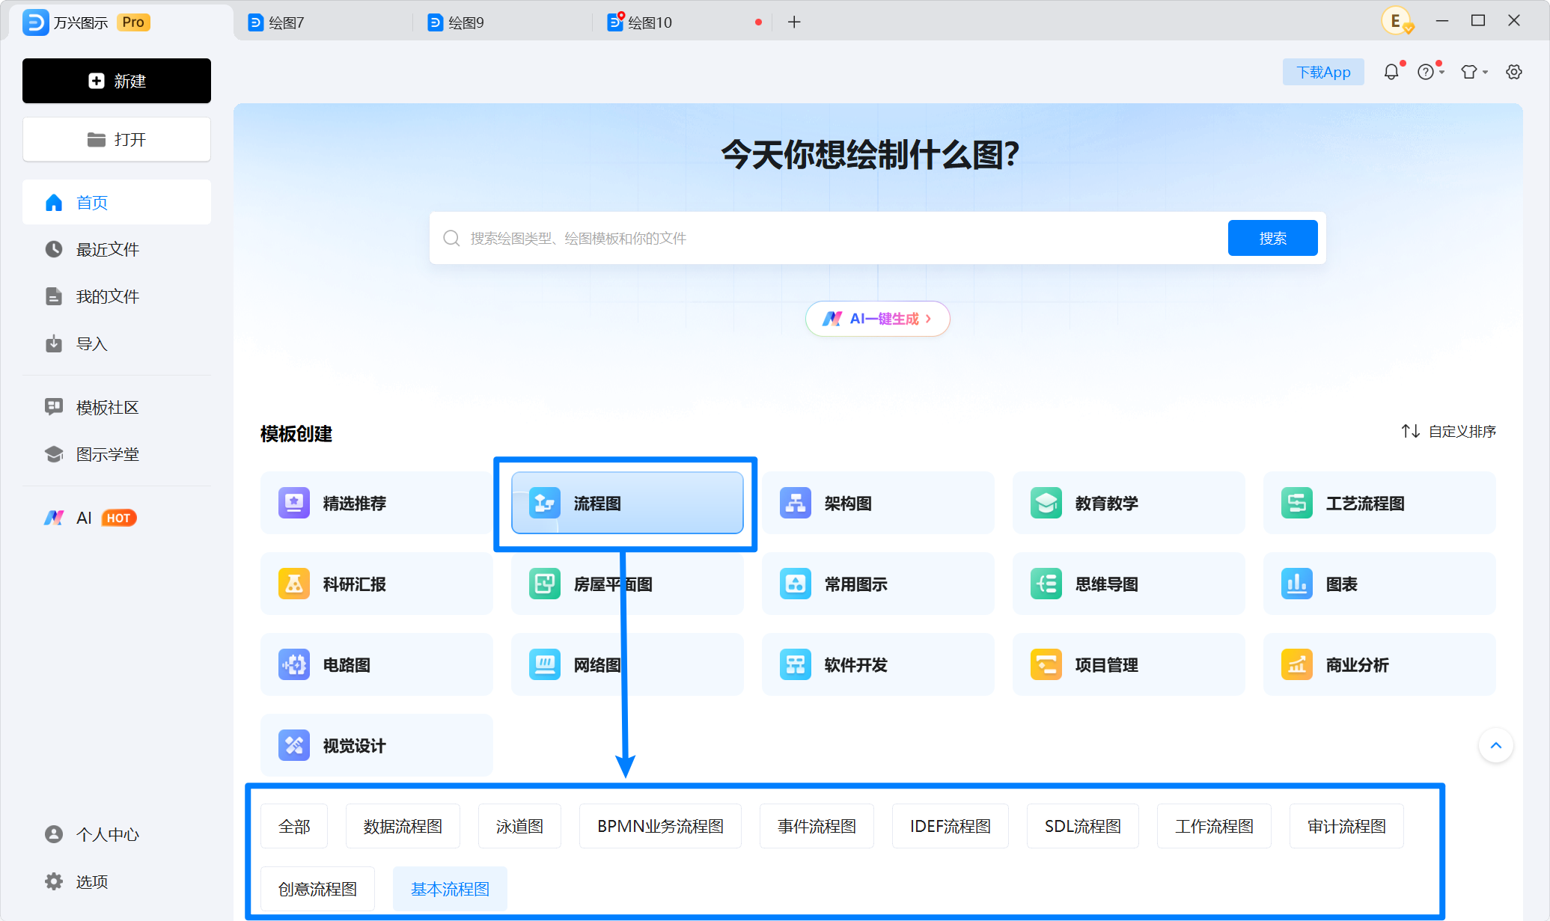Select the 泳道图 subcategory chip

(x=519, y=826)
